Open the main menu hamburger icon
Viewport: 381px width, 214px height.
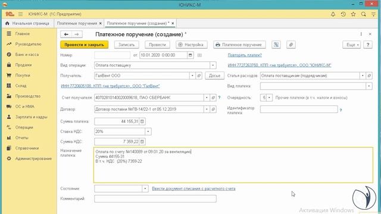pos(20,14)
